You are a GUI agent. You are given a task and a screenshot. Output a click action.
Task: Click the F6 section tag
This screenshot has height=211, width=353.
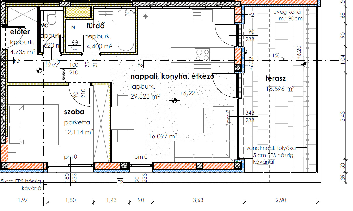point(140,65)
